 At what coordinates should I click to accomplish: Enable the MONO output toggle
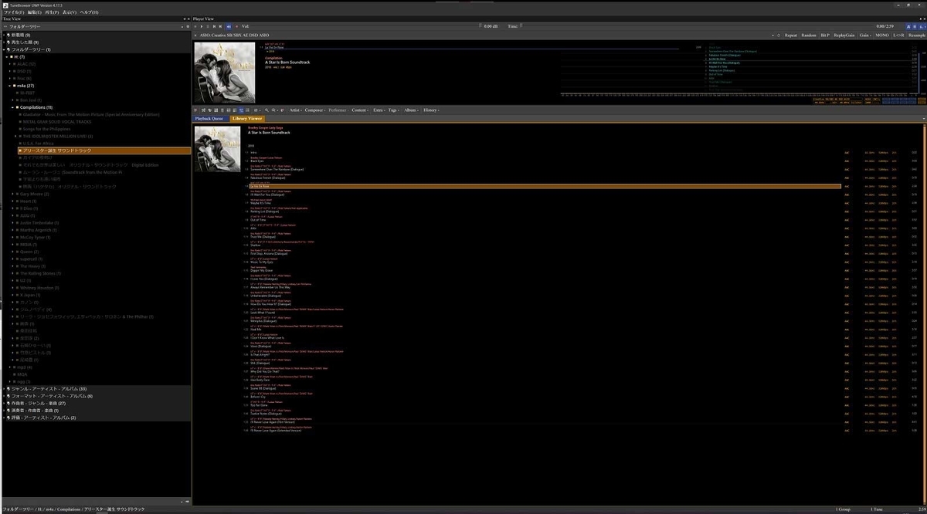point(882,36)
